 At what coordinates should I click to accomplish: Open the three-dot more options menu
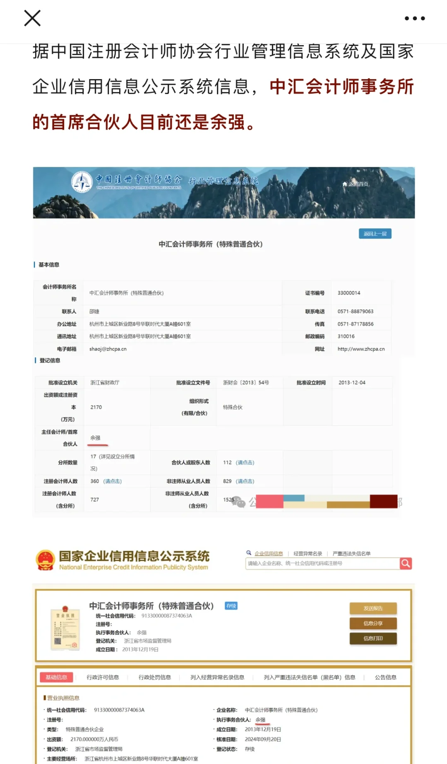pyautogui.click(x=415, y=18)
